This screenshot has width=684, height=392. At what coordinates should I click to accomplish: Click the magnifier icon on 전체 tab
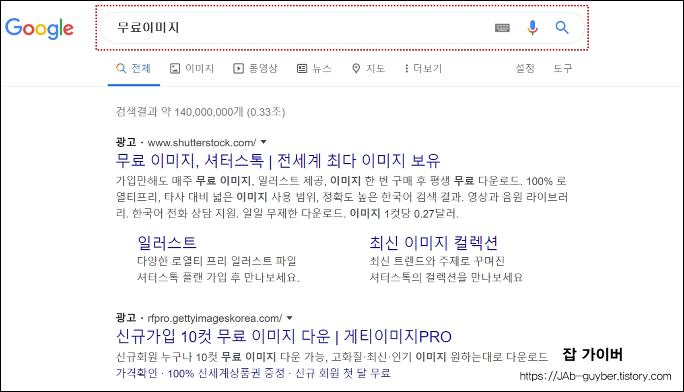pyautogui.click(x=121, y=68)
